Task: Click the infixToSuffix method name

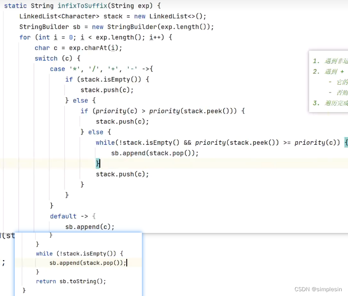Action: coord(82,6)
